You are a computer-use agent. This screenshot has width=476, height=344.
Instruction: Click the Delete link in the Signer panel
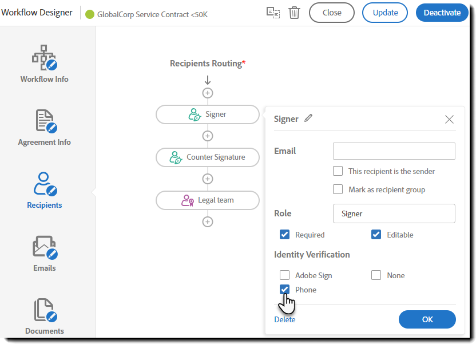(284, 319)
